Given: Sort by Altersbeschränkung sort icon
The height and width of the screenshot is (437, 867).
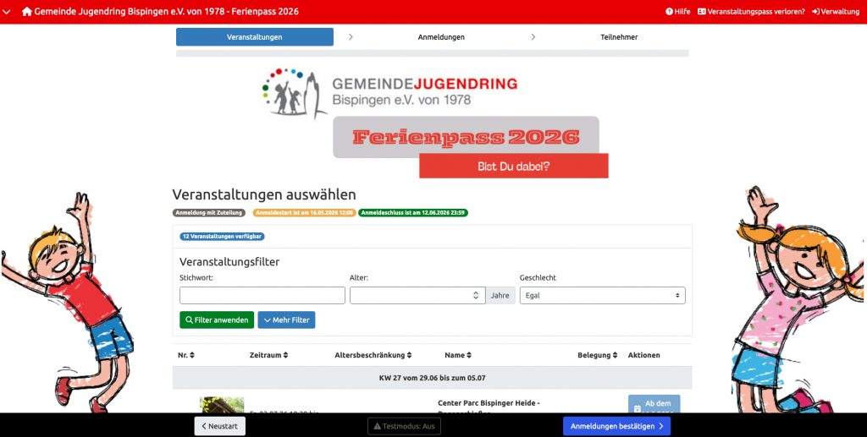Looking at the screenshot, I should tap(410, 355).
